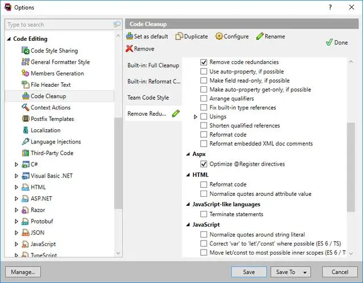Click the Visual Basic .NET icon

[26, 176]
